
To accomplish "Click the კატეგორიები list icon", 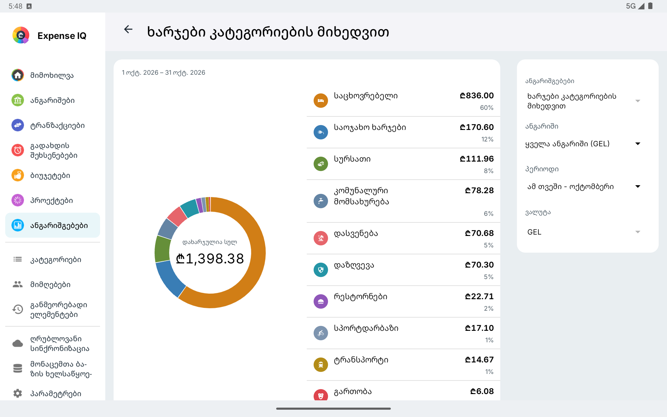I will click(x=18, y=259).
